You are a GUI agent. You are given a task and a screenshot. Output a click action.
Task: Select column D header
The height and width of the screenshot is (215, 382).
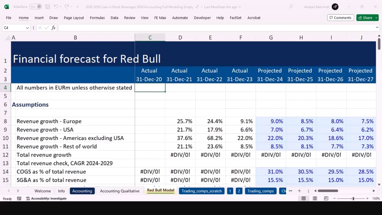[x=180, y=38]
